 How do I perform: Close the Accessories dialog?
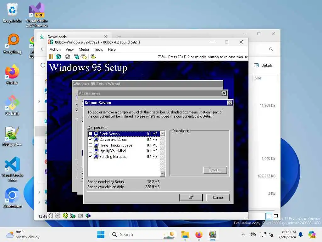[x=224, y=93]
